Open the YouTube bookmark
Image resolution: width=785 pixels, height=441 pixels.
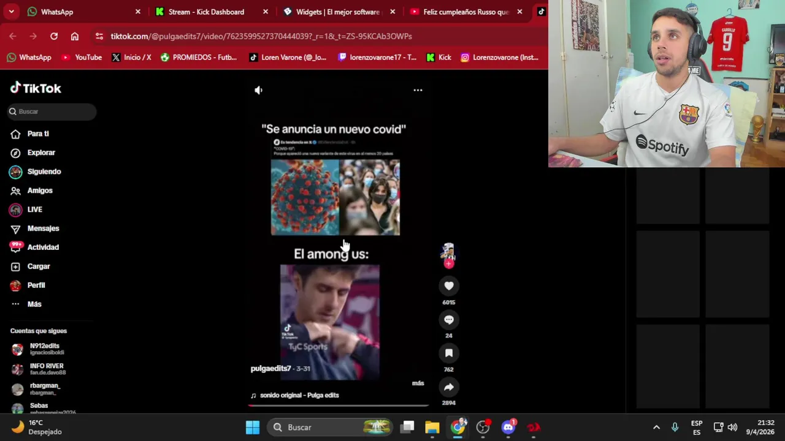[x=82, y=58]
